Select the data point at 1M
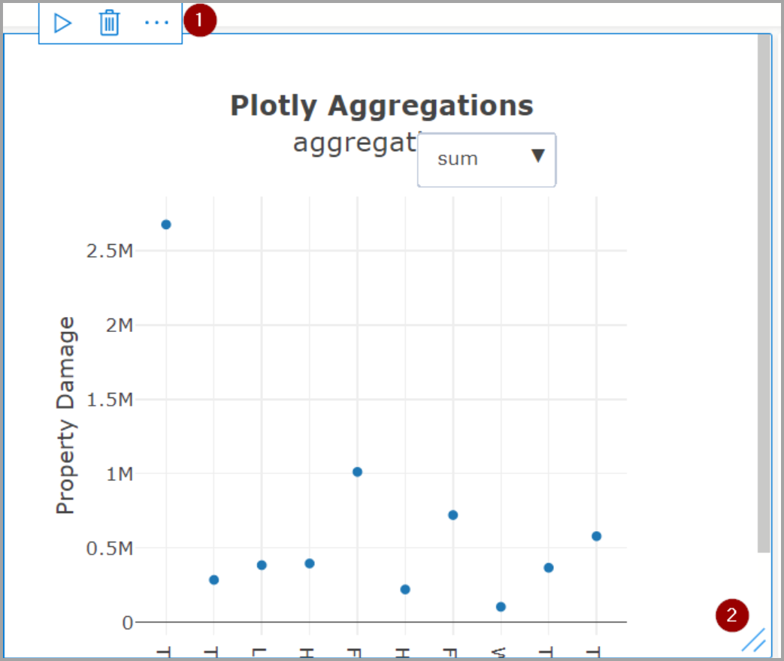The image size is (784, 661). pos(357,472)
